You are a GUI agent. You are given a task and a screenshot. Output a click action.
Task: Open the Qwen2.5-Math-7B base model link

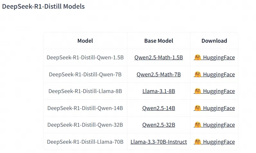click(159, 74)
